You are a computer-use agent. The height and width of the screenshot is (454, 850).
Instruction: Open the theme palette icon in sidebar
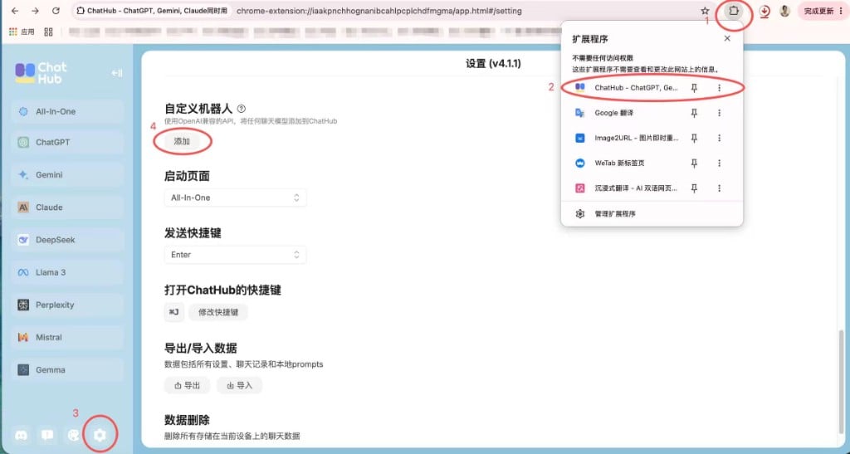pos(74,435)
